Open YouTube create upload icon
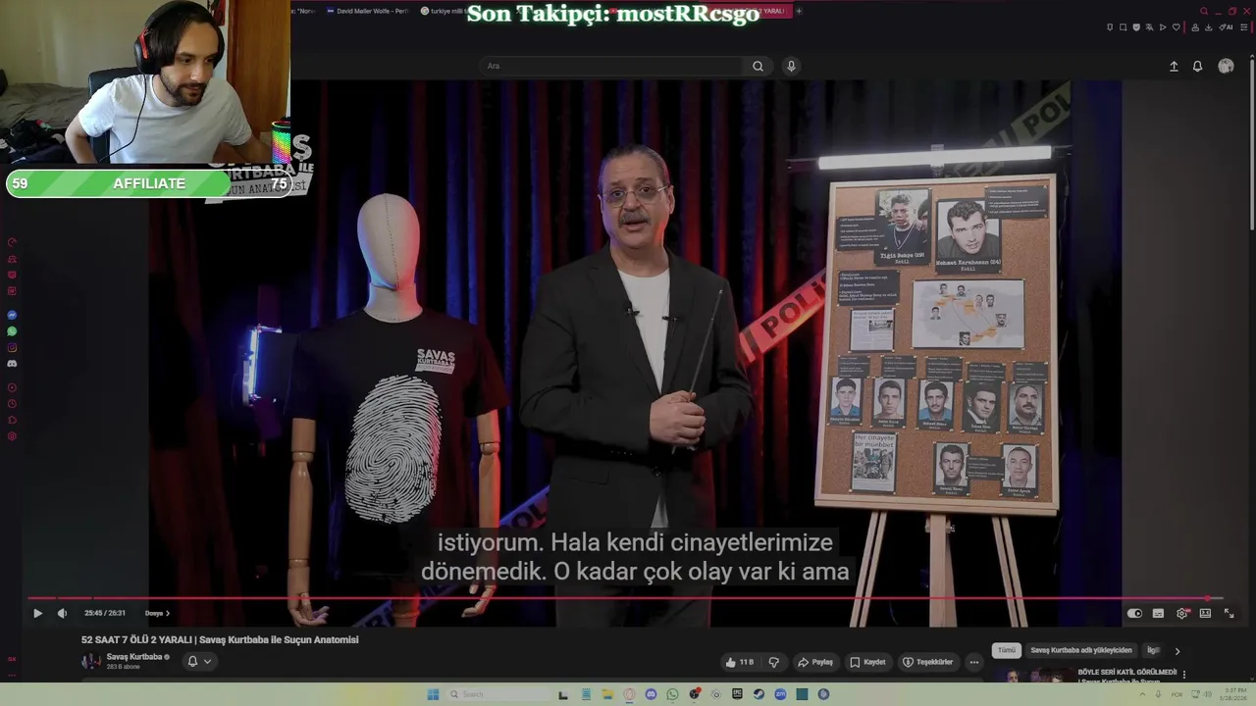The width and height of the screenshot is (1256, 706). point(1174,66)
